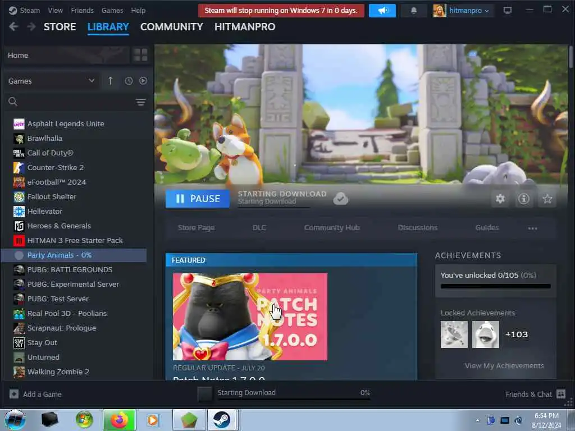Open the Help menu

point(138,11)
